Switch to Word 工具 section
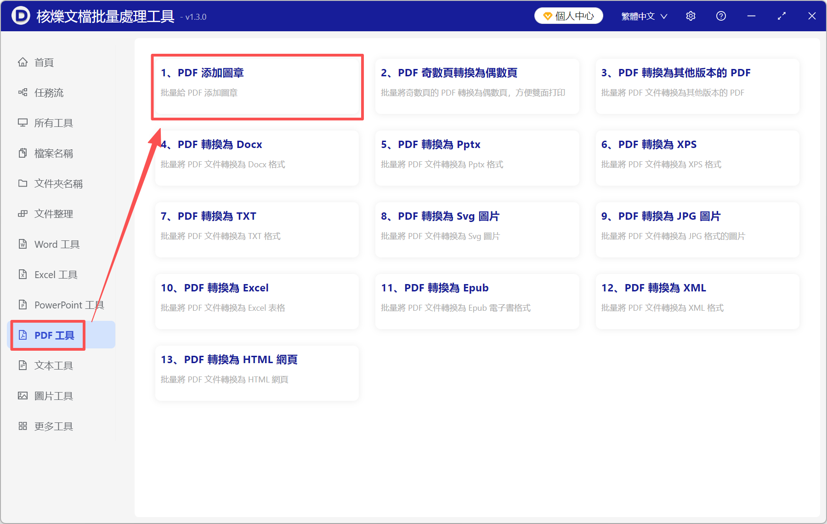This screenshot has height=524, width=827. 56,244
